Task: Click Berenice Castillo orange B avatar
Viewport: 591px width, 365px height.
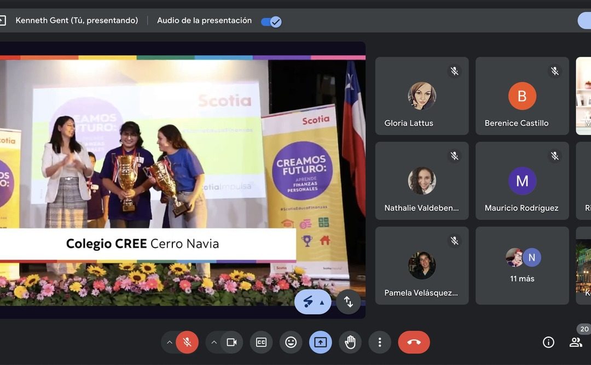Action: coord(522,96)
